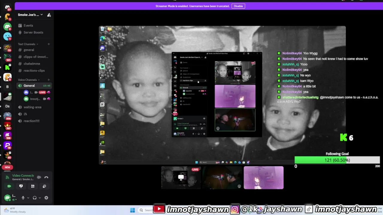
Task: Open the green K Kick server icon
Action: click(7, 67)
